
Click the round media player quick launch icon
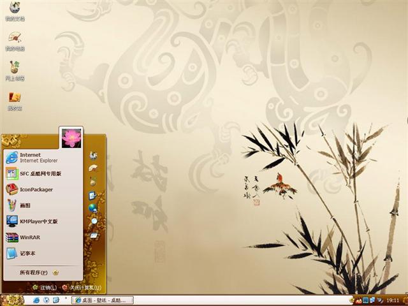click(46, 300)
